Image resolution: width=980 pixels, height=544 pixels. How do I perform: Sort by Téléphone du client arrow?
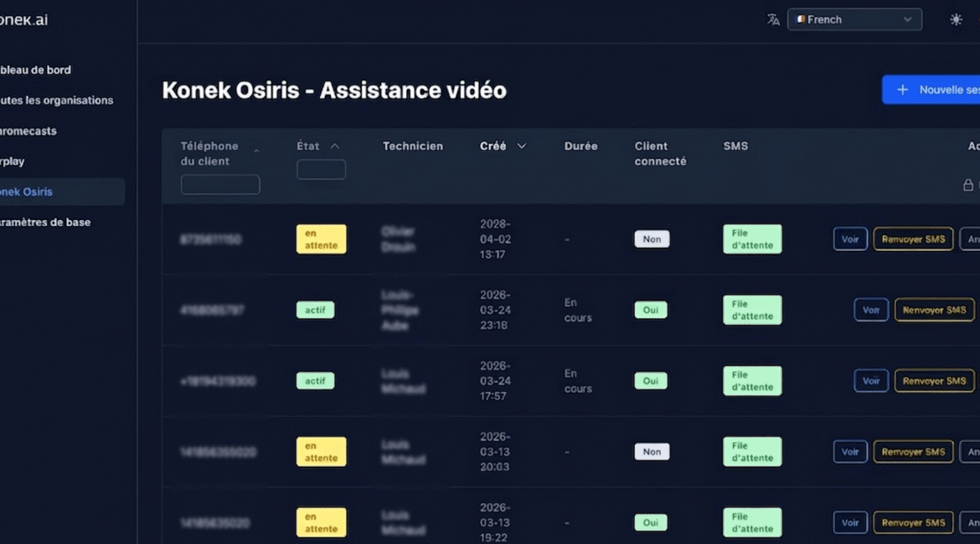click(256, 151)
